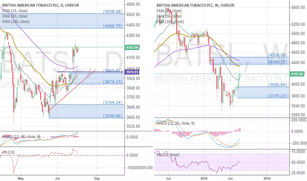Click the 3920.00 price axis value
The width and height of the screenshot is (307, 181).
(x=133, y=78)
